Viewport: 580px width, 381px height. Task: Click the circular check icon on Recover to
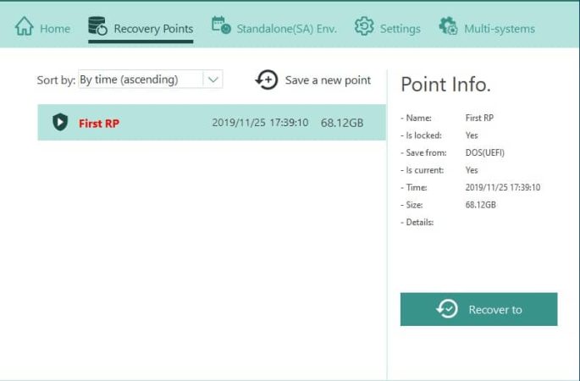447,309
